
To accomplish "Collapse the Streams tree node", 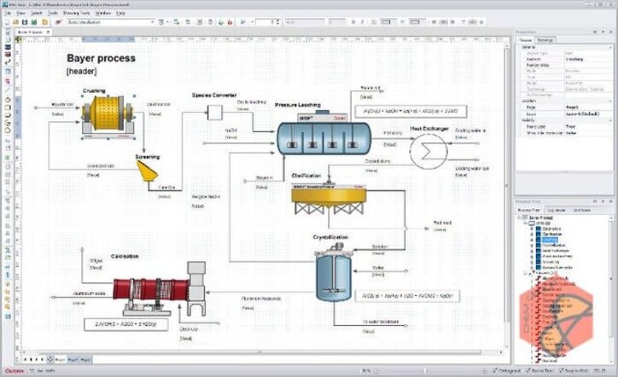I will coord(525,273).
